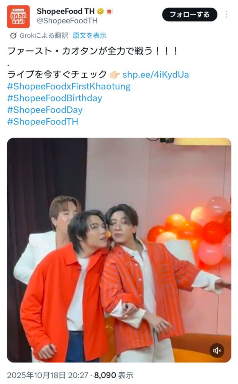Open the 8,090 表示 view count
The height and width of the screenshot is (384, 238).
113,375
